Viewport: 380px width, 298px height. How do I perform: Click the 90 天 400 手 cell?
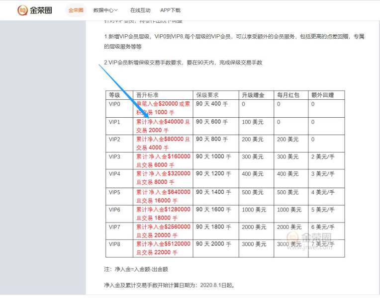(216, 108)
